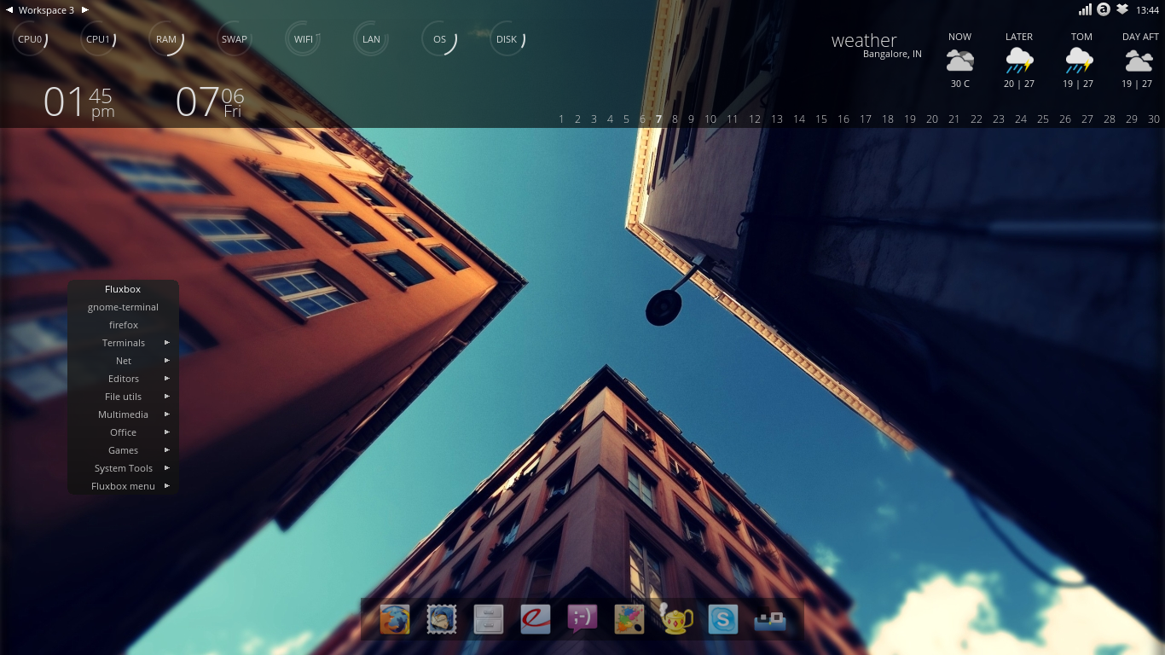Screen dimensions: 1165x655
Task: Click the next workspace arrow
Action: click(x=83, y=9)
